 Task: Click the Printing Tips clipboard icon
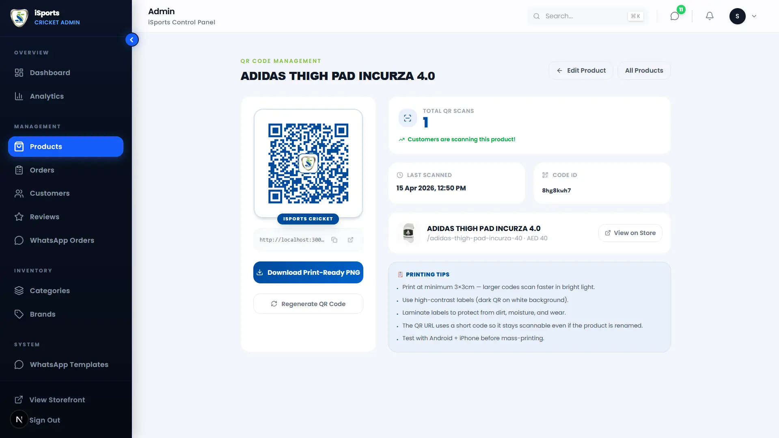[x=400, y=274]
